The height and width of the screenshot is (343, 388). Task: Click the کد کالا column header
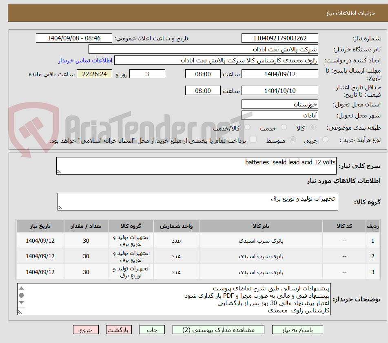[344, 226]
